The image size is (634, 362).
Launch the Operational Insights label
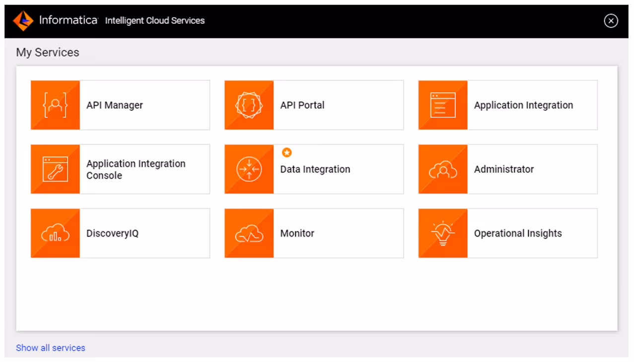pyautogui.click(x=518, y=233)
